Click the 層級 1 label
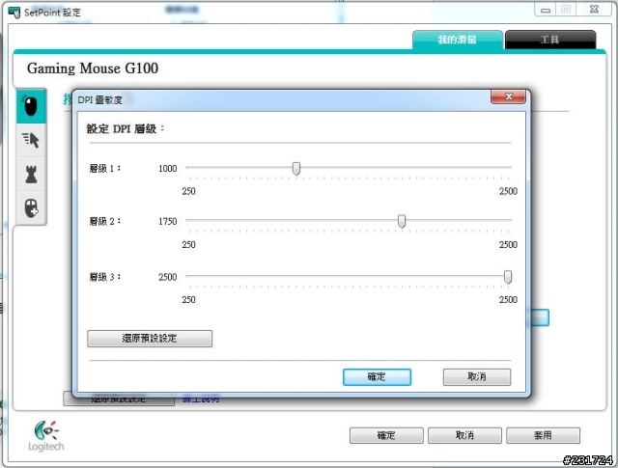Image resolution: width=618 pixels, height=468 pixels. click(x=105, y=169)
